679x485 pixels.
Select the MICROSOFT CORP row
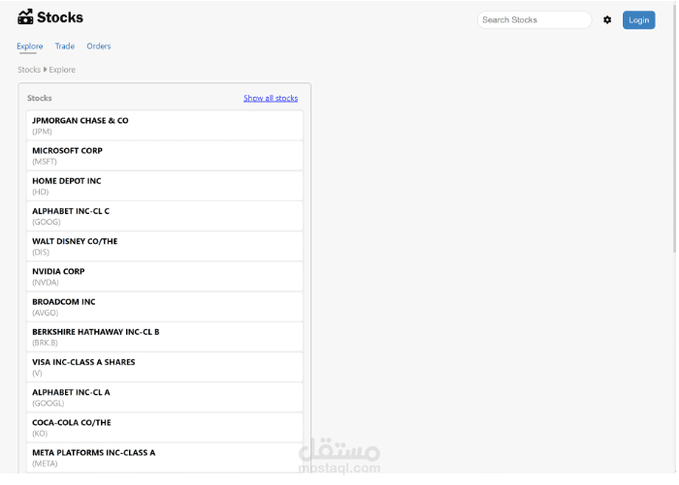pyautogui.click(x=165, y=156)
